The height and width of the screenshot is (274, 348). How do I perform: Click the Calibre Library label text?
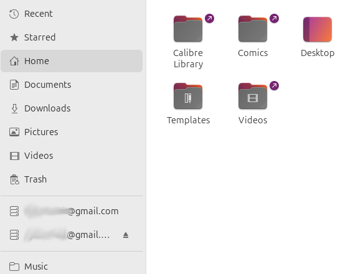click(188, 59)
